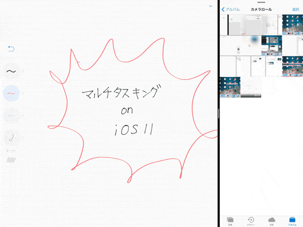This screenshot has width=303, height=227.
Task: Tap the undo arrow in drawing app
Action: click(x=11, y=49)
